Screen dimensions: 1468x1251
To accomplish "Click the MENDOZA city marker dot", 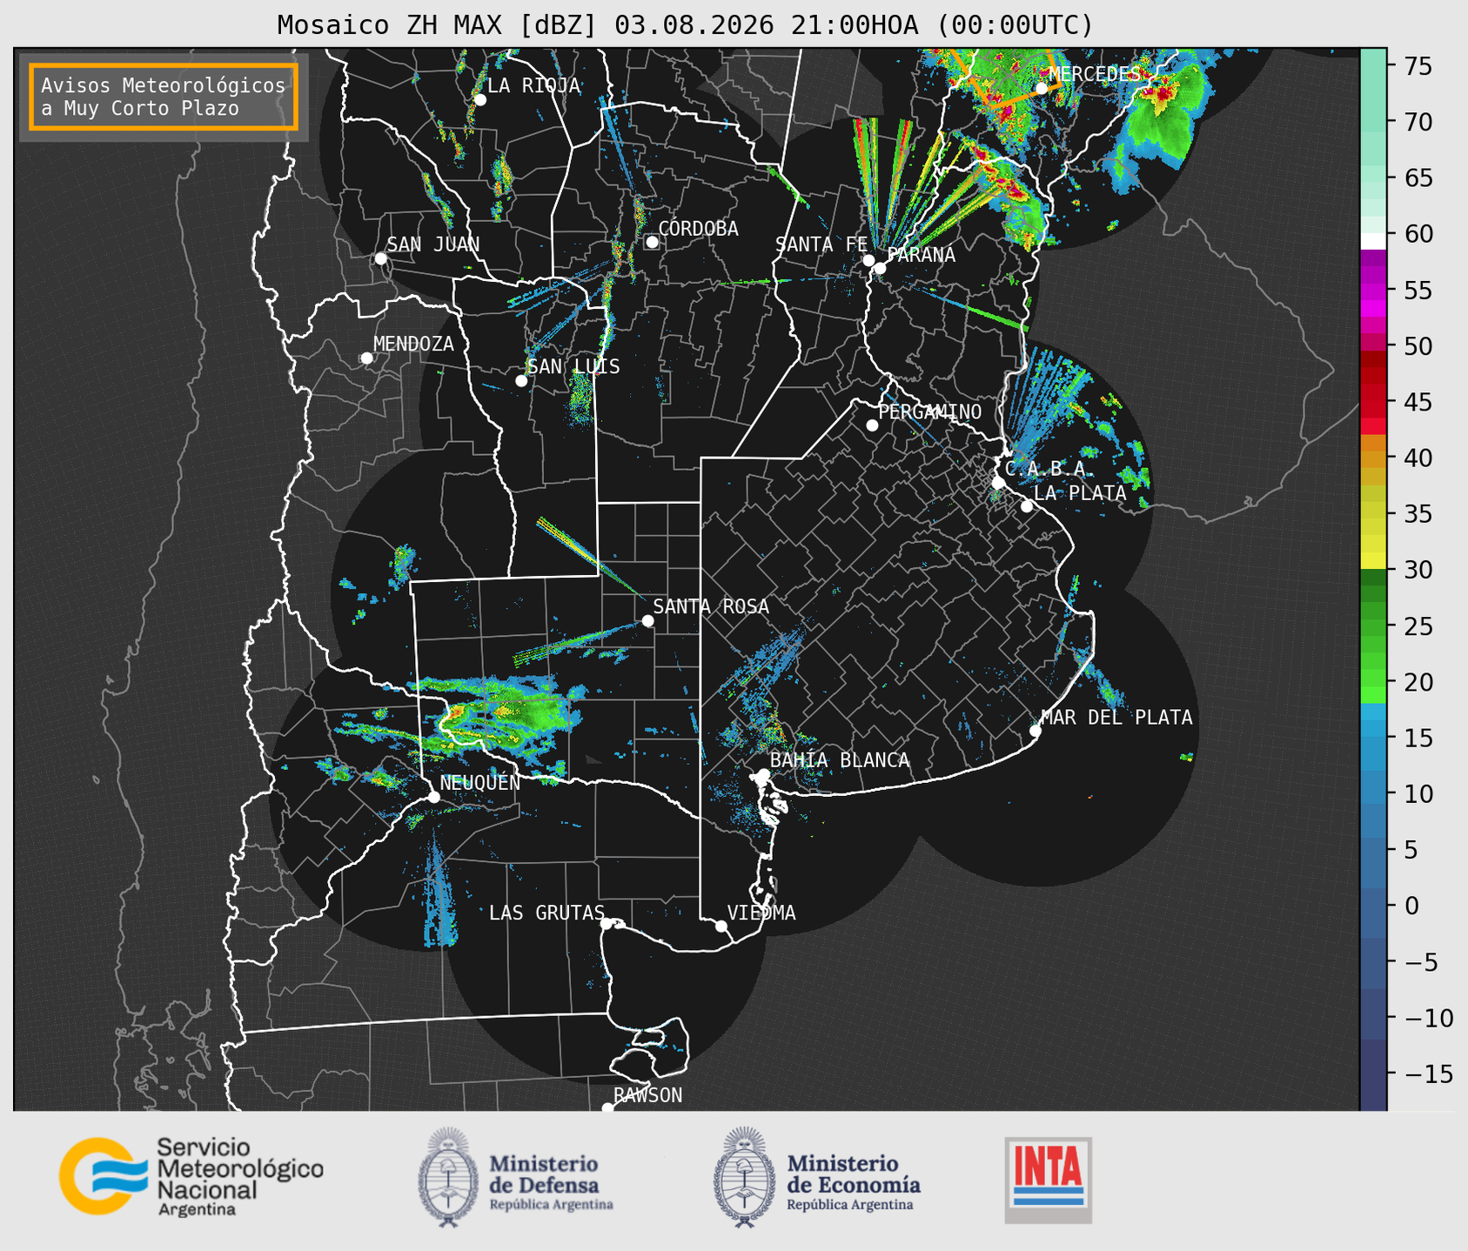I will (367, 358).
